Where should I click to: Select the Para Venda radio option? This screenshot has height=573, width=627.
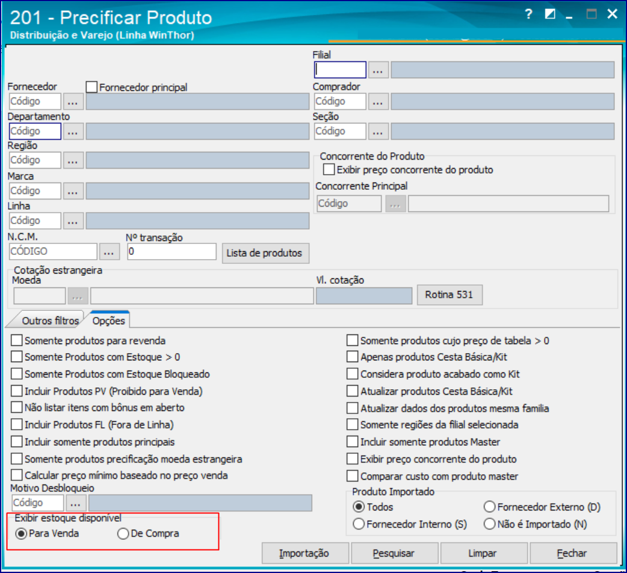tap(21, 534)
